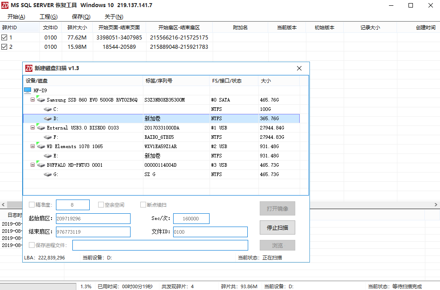Click the External USB3.0 disk icon

[41, 128]
